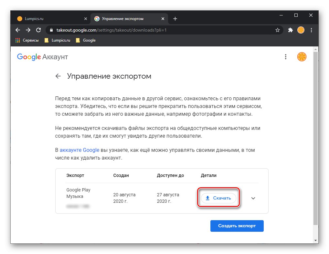Download the export with Скачать button
This screenshot has height=254, width=329.
[x=218, y=198]
